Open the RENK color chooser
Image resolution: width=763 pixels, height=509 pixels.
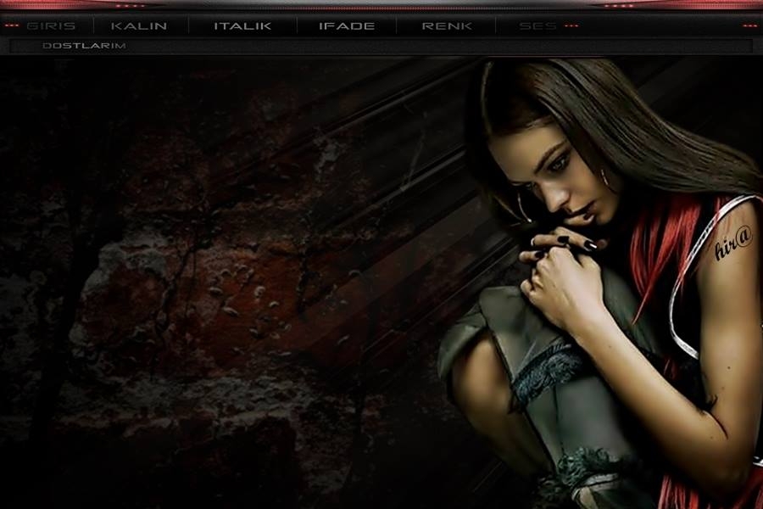447,25
